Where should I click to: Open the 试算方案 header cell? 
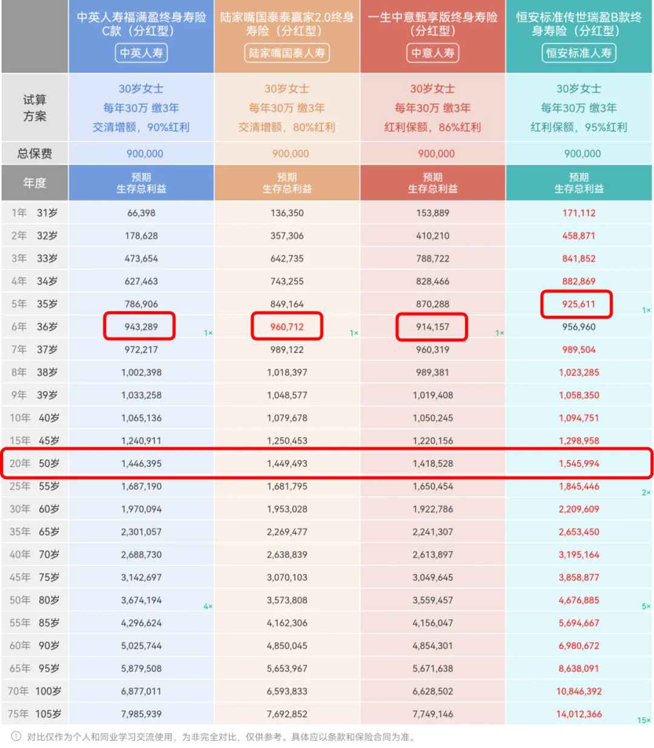click(x=34, y=108)
